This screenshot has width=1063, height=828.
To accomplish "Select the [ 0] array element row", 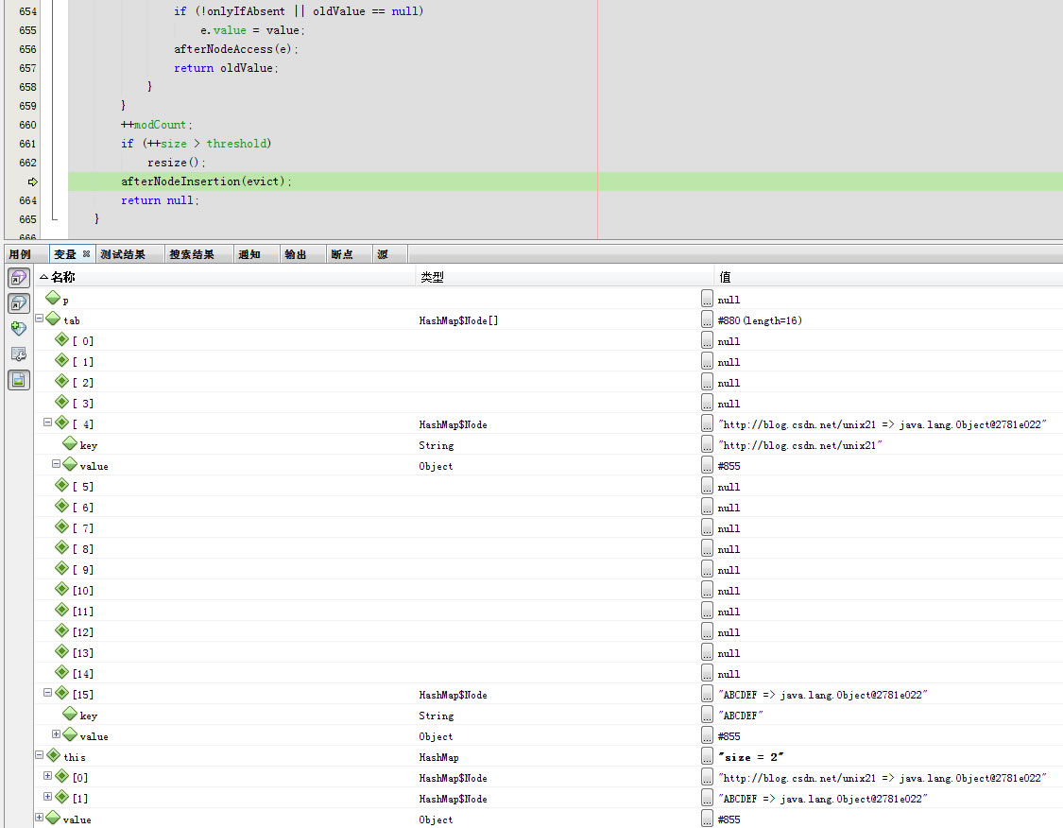I will [548, 340].
